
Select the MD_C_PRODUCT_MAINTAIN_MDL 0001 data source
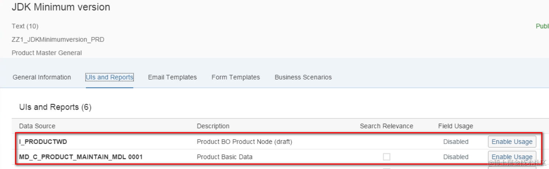click(81, 157)
